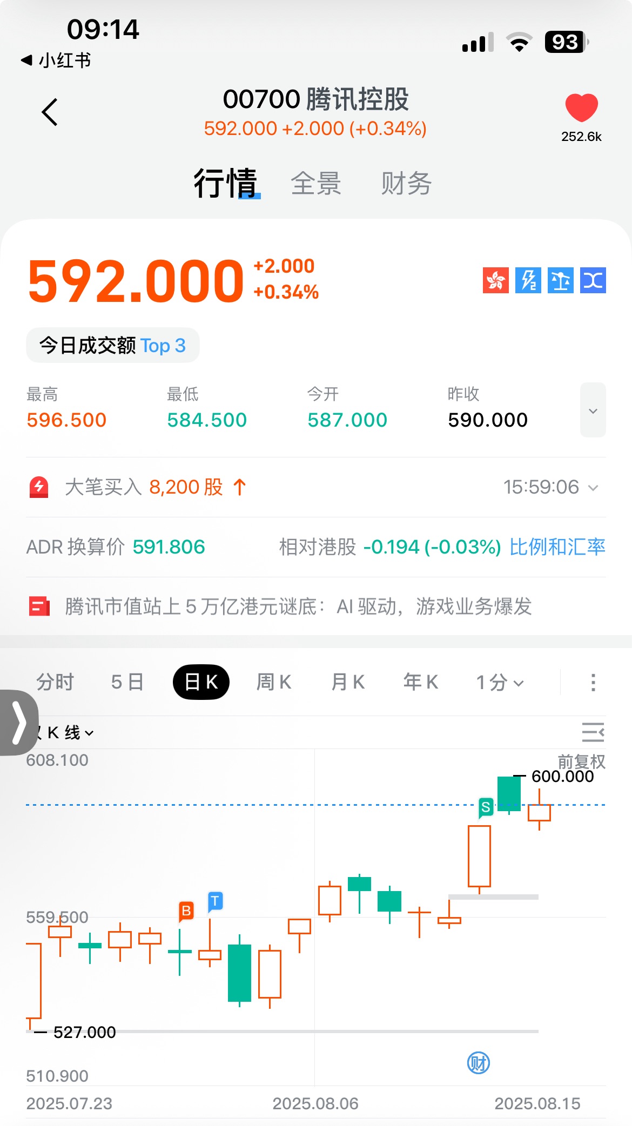The width and height of the screenshot is (632, 1126).
Task: Tap the 前复权 adjustment label
Action: pos(581,761)
